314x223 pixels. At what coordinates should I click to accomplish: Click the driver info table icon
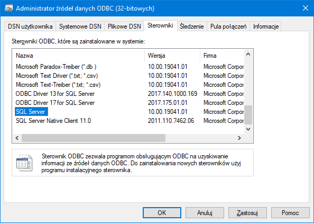coord(24,163)
